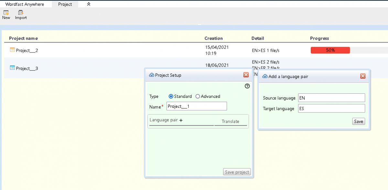Click the Source language field
388x190 pixels.
click(x=331, y=98)
